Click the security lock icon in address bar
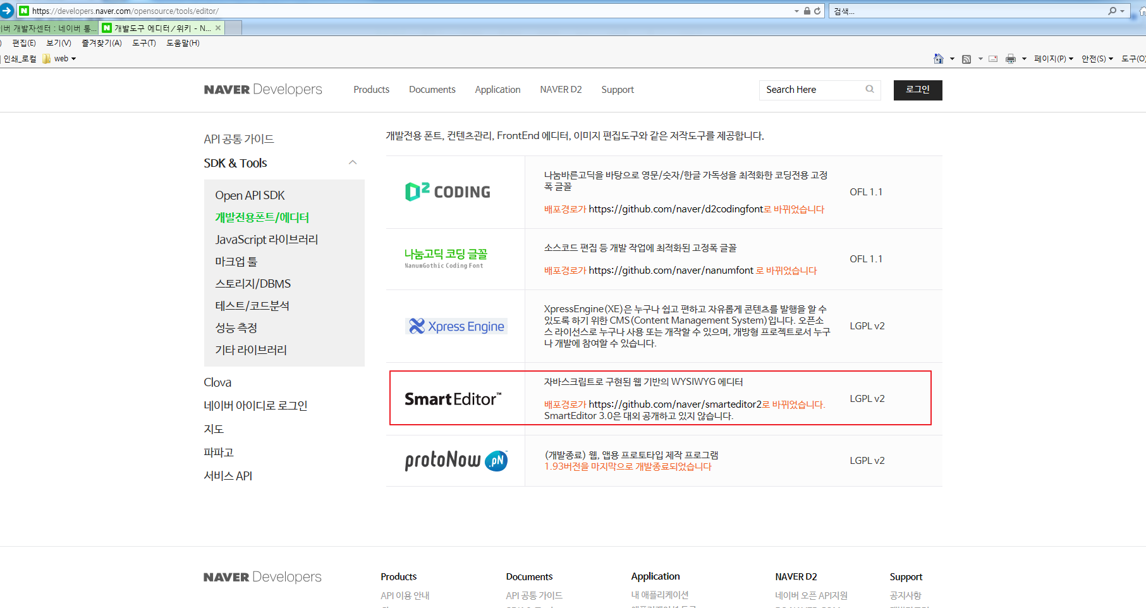 tap(807, 11)
